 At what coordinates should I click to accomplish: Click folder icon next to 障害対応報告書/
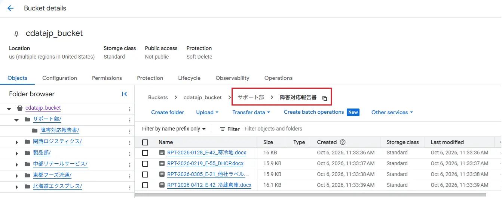pos(35,131)
